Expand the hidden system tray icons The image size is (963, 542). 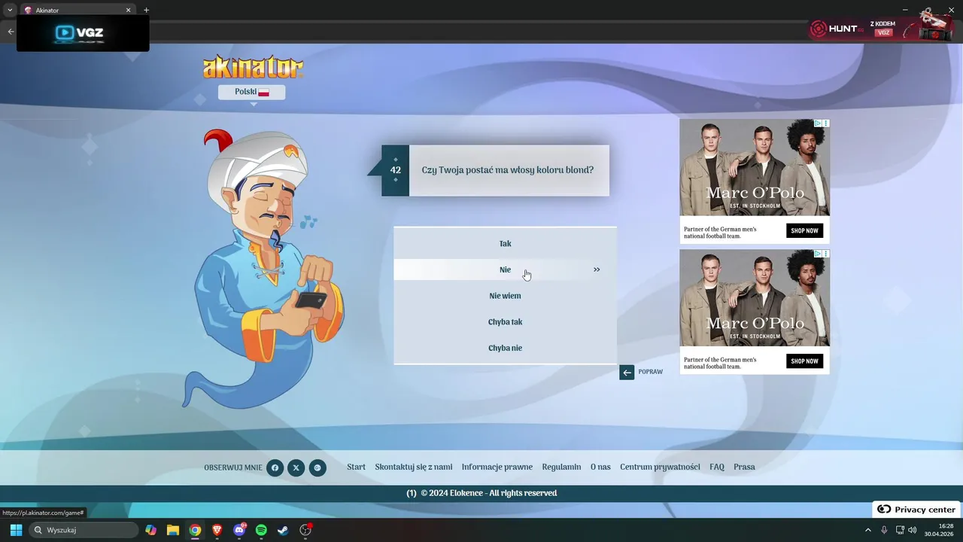pyautogui.click(x=867, y=530)
